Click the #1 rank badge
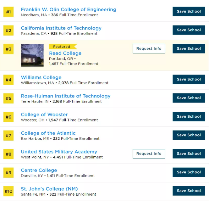Viewport: 209px width, 201px height. pyautogui.click(x=8, y=12)
